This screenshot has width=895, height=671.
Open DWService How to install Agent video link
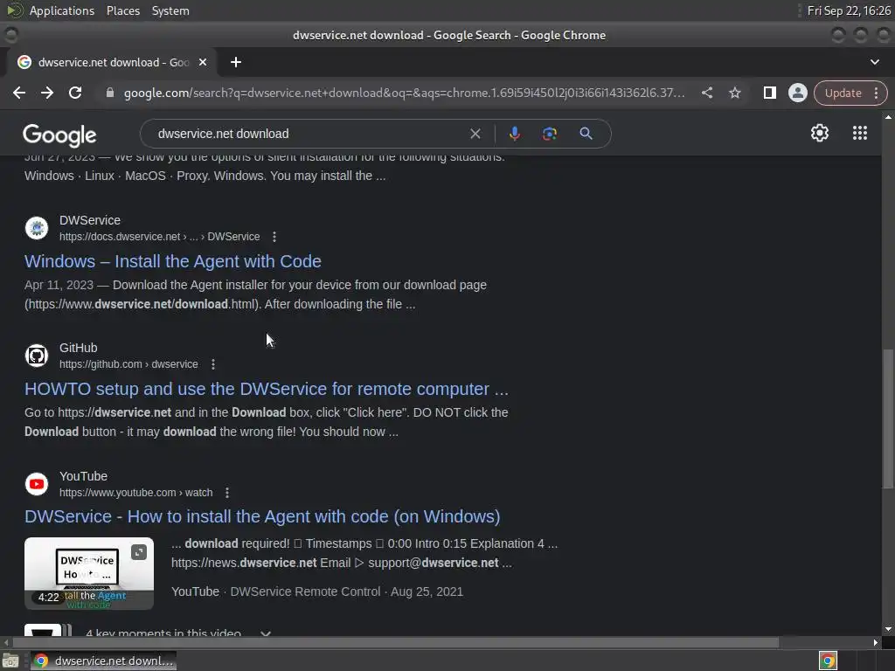point(262,517)
